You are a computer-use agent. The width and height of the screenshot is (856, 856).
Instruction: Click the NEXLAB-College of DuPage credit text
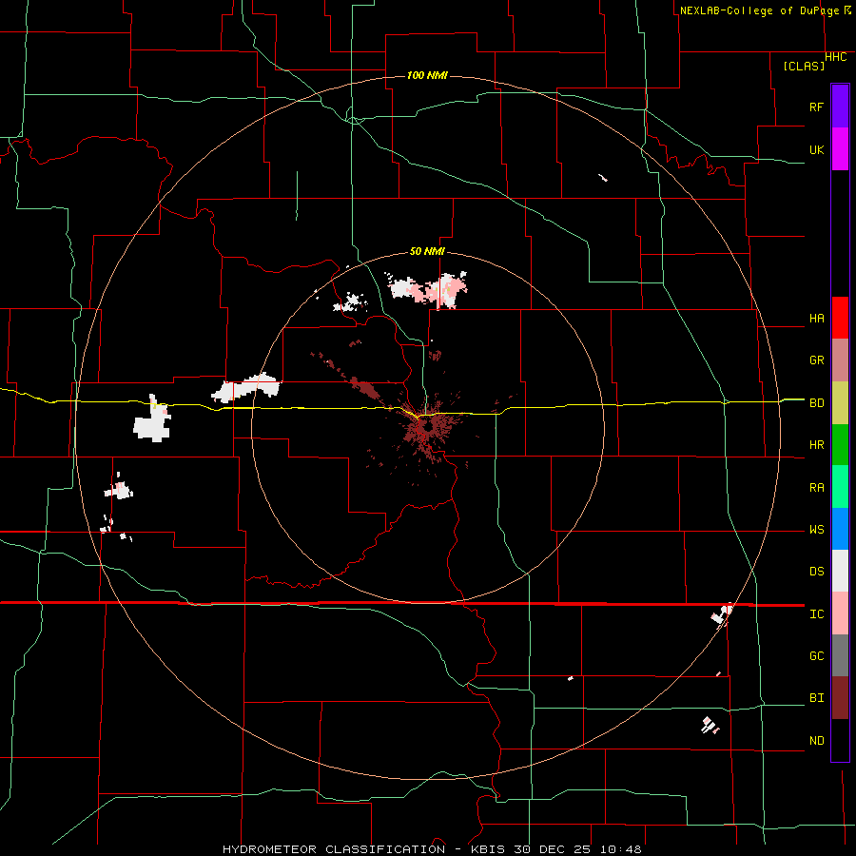(759, 10)
